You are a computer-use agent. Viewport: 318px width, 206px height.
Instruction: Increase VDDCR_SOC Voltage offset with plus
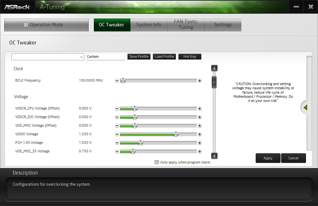[x=200, y=117]
